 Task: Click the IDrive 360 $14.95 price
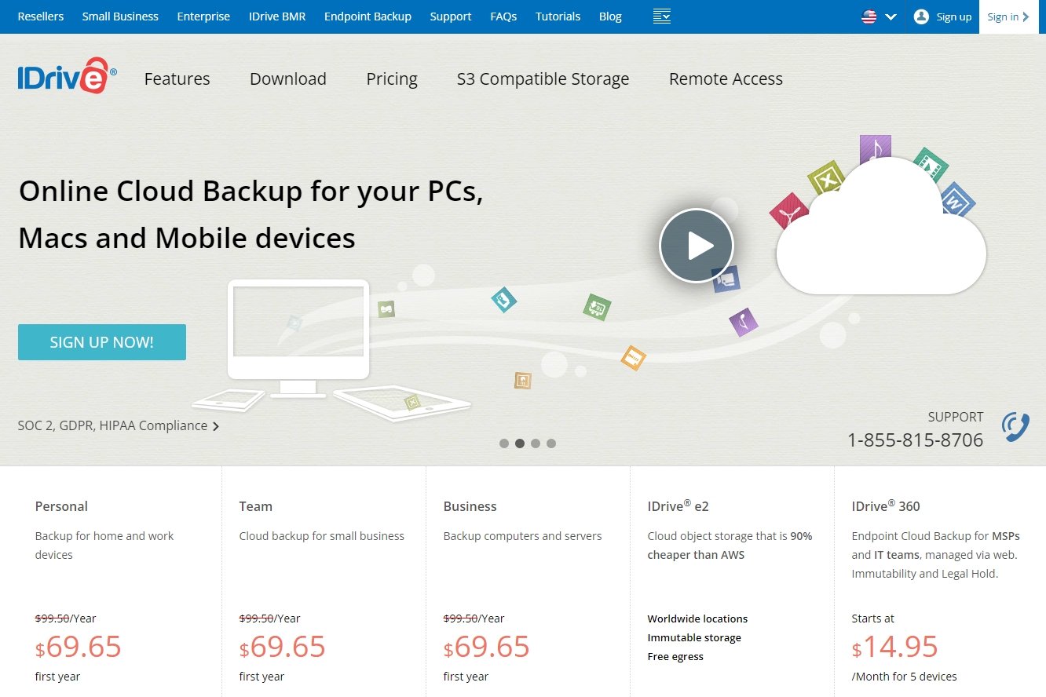coord(895,648)
